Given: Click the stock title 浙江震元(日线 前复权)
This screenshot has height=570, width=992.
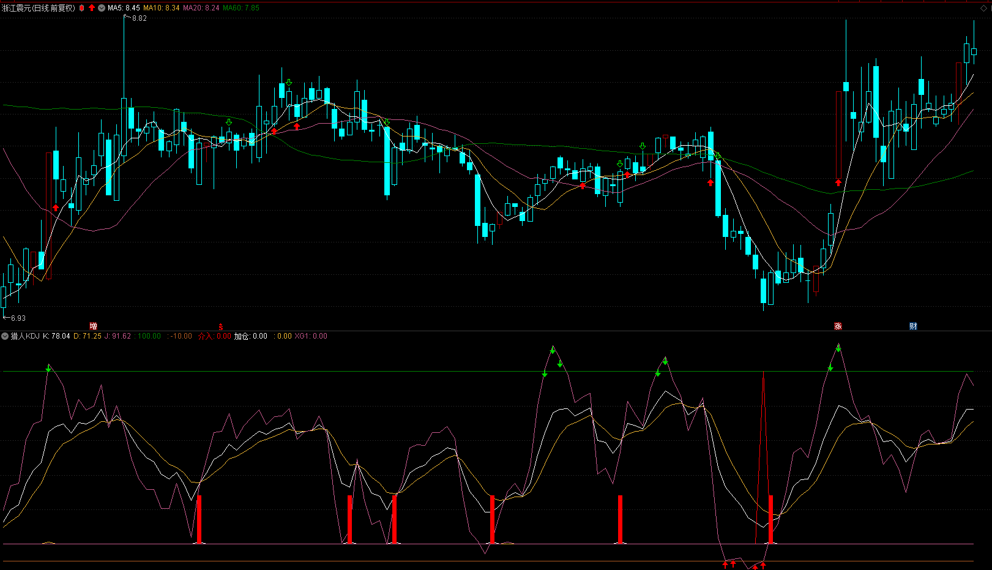Looking at the screenshot, I should [x=39, y=8].
